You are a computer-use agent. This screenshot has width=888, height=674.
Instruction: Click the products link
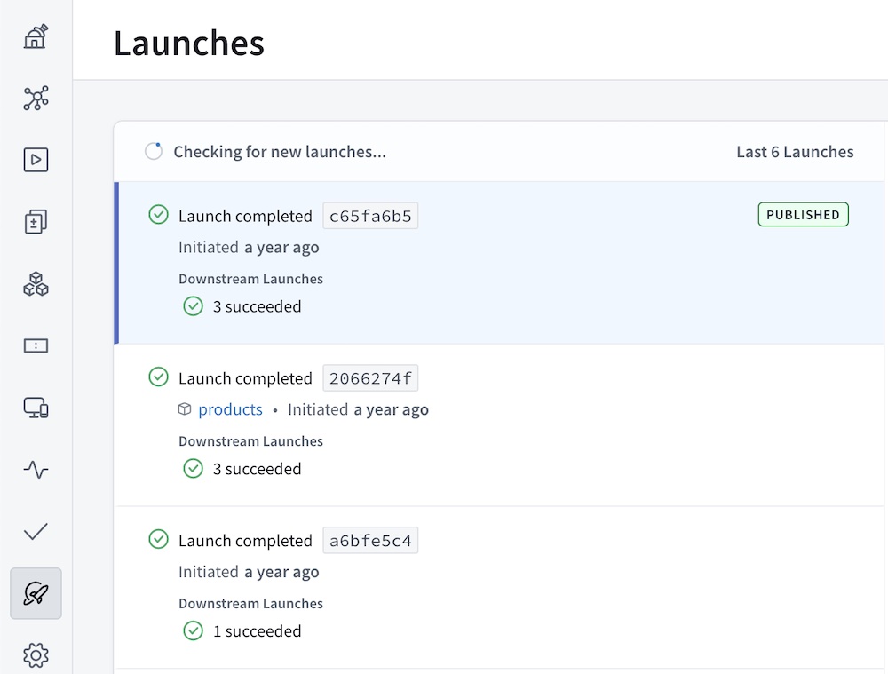[230, 409]
